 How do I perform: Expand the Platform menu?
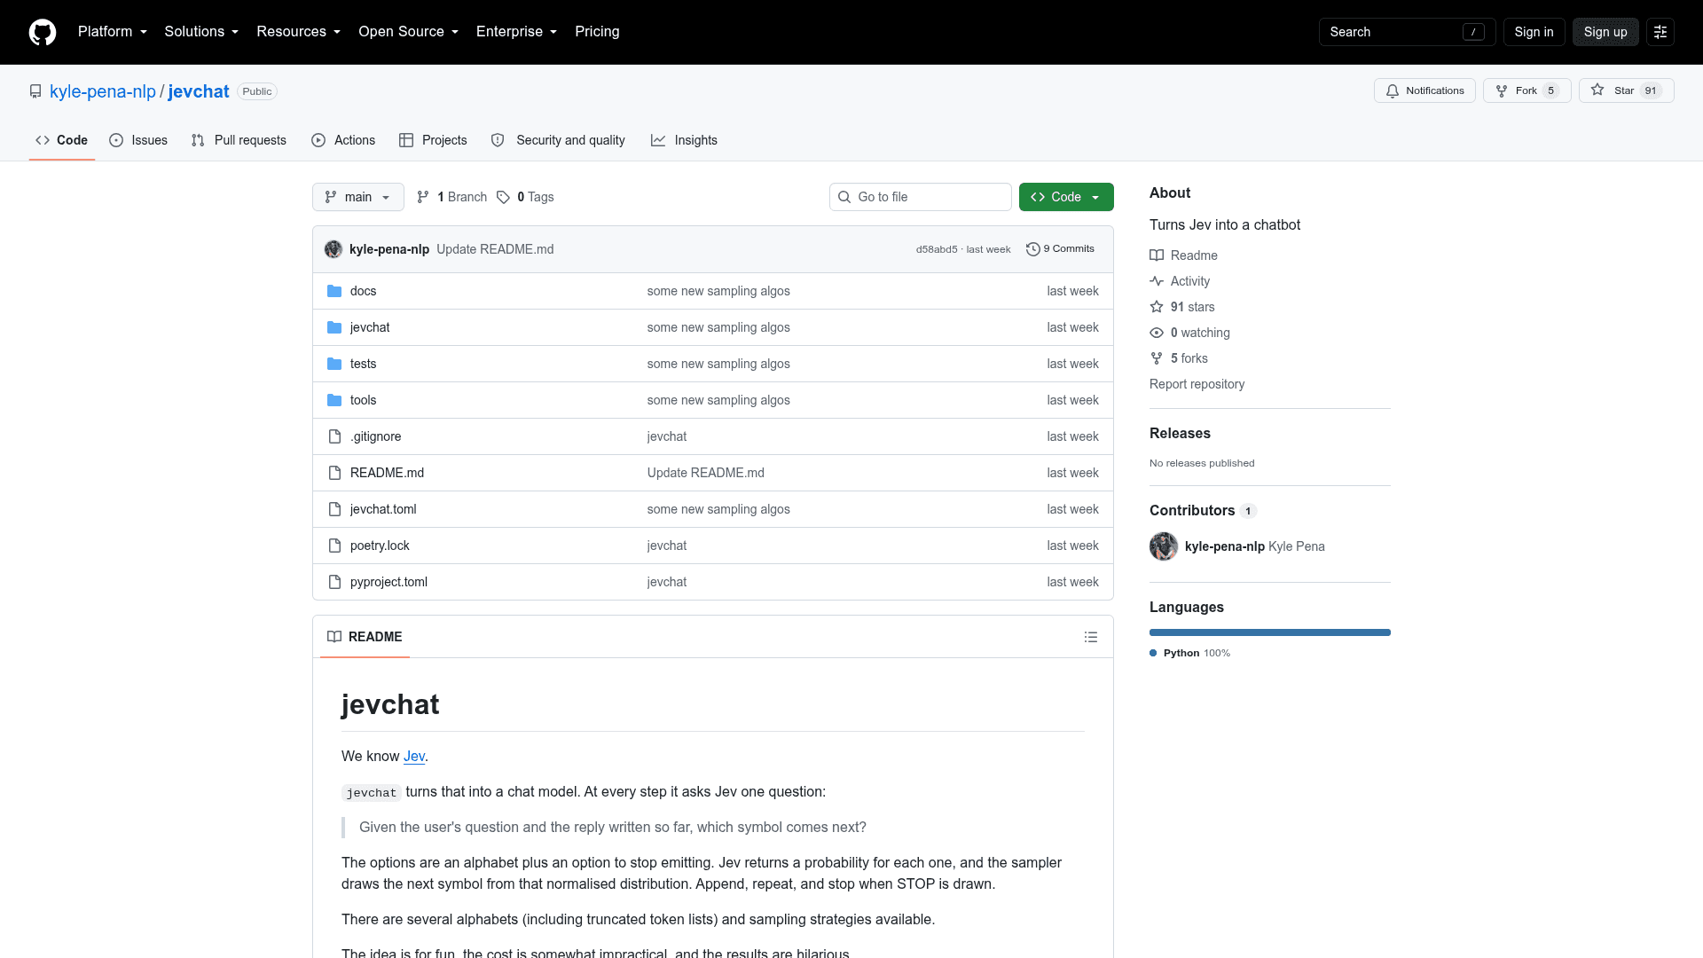pyautogui.click(x=113, y=32)
